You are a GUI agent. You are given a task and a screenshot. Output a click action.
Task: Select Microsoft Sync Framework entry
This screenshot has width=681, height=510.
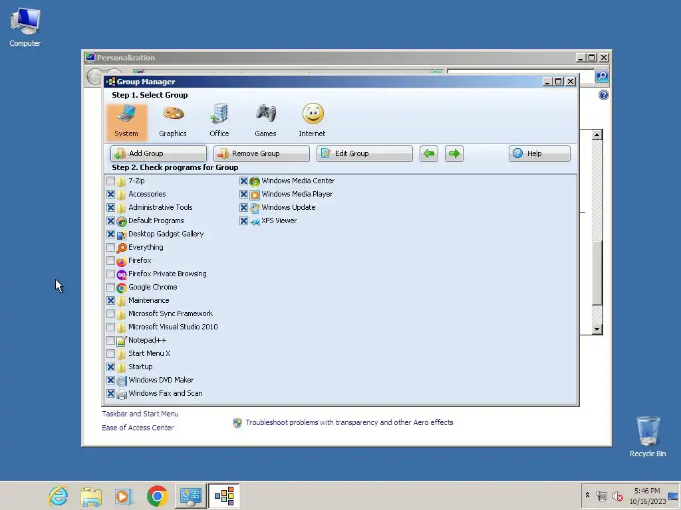(x=170, y=313)
